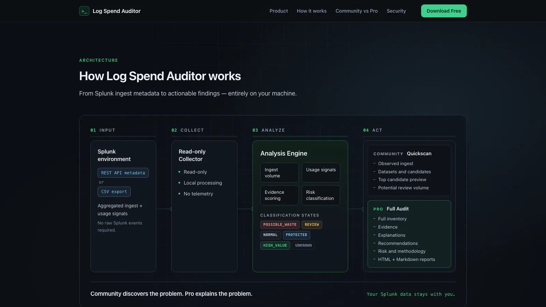The image size is (546, 307).
Task: Click Aggregated ingest + usage signals text
Action: tap(120, 209)
